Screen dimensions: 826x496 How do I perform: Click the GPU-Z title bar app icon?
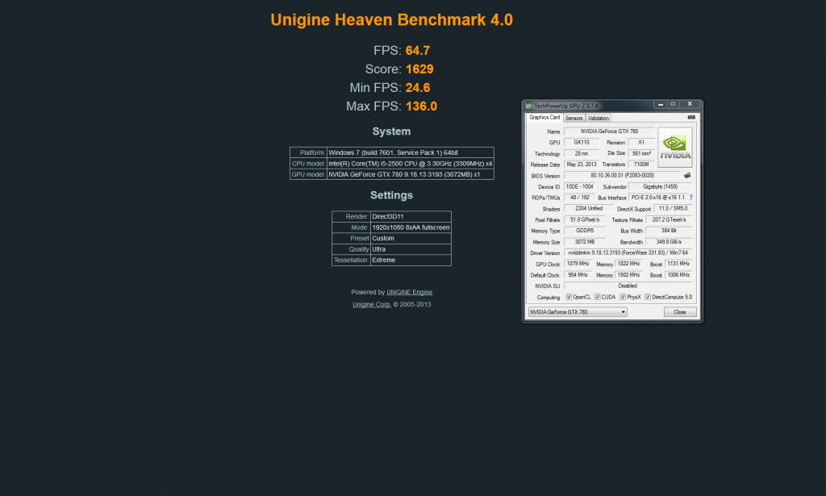[528, 105]
